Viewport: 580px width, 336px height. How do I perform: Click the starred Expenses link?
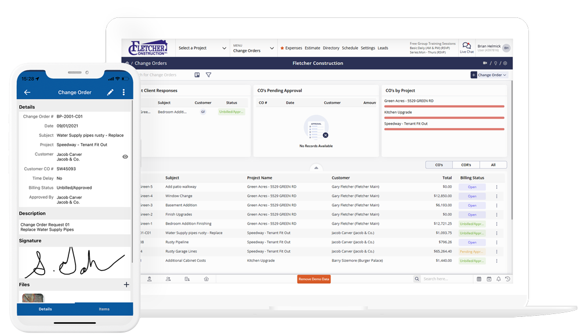pos(291,48)
